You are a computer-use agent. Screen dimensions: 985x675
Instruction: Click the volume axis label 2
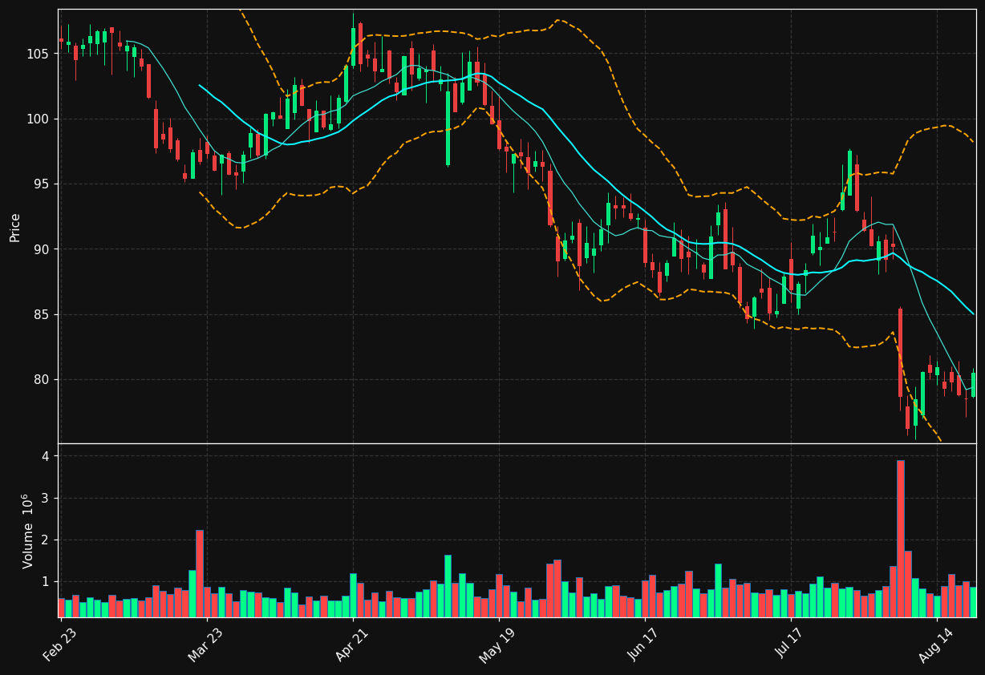(x=47, y=540)
